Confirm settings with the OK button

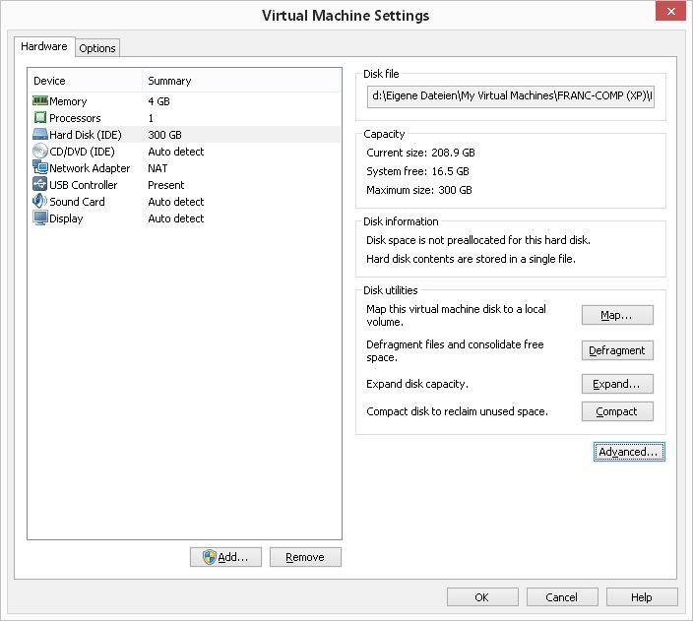482,597
